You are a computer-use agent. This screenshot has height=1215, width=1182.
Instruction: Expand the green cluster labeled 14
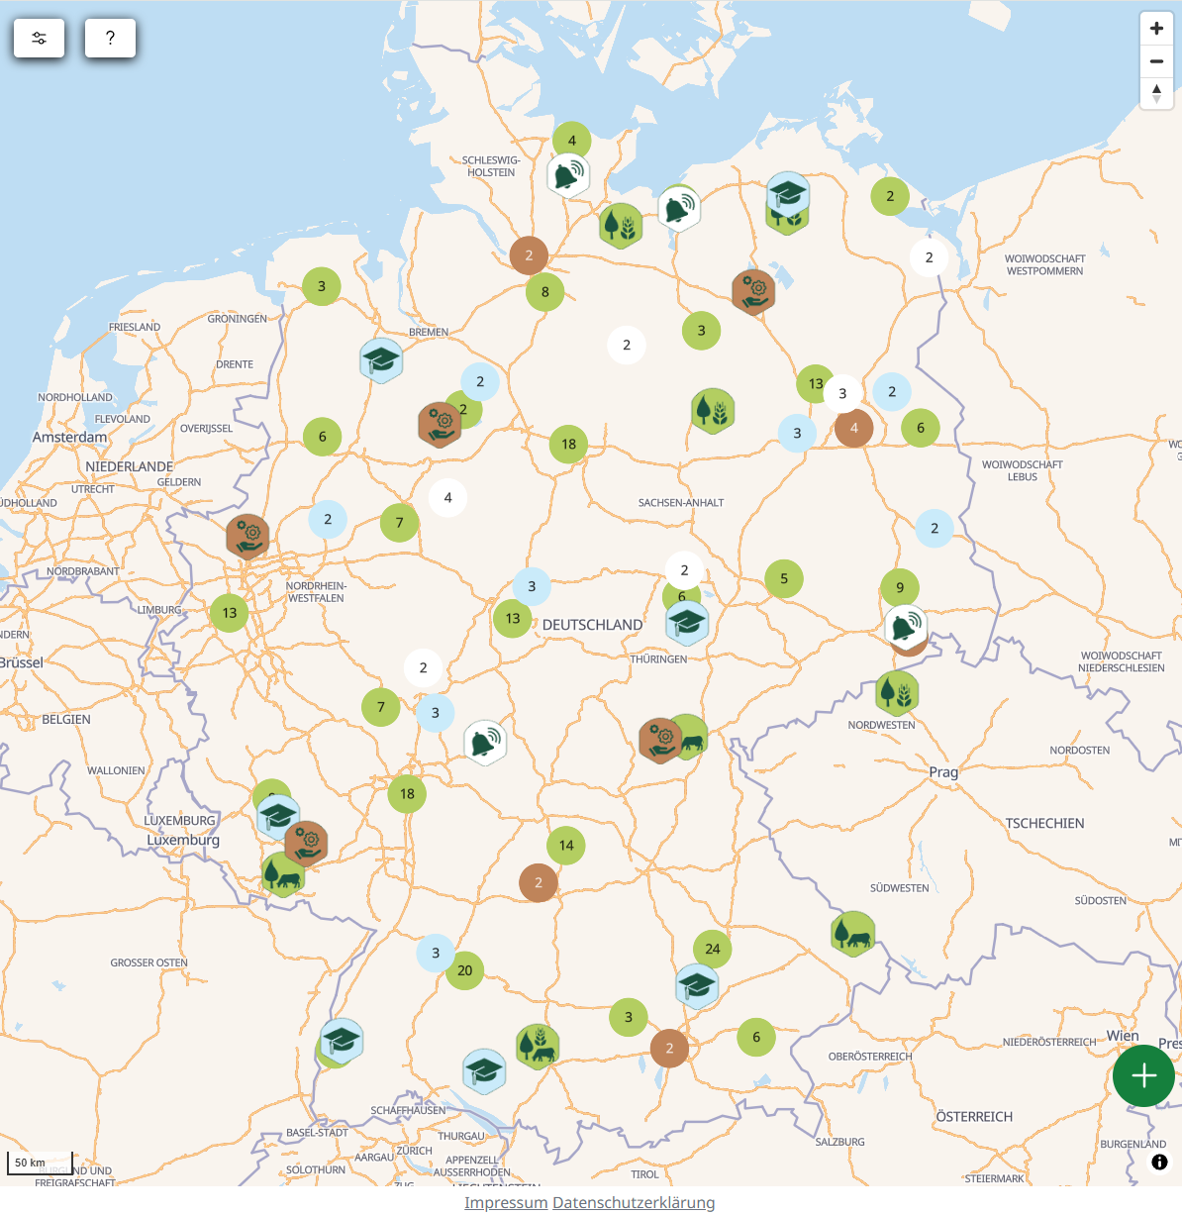point(566,846)
